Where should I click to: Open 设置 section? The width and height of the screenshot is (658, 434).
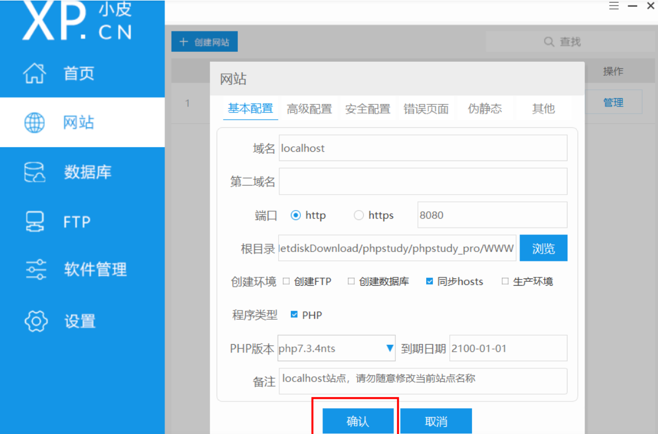coord(79,322)
